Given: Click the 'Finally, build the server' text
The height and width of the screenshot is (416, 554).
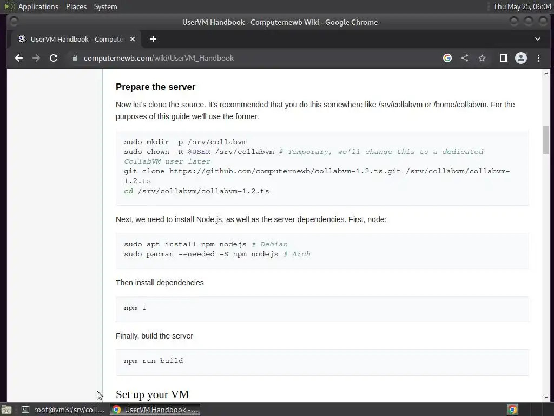Looking at the screenshot, I should pos(154,336).
